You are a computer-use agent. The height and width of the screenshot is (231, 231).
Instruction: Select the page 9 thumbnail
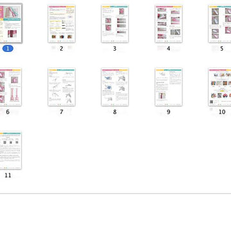coord(169,87)
